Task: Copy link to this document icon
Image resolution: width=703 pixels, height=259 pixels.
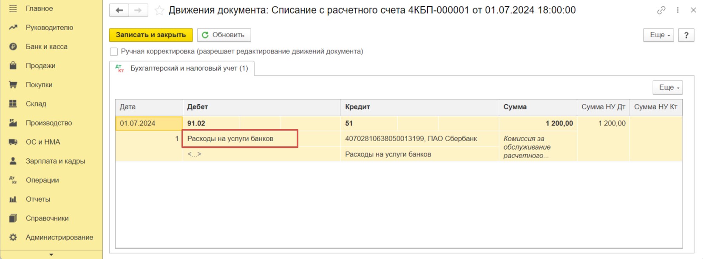Action: 661,10
